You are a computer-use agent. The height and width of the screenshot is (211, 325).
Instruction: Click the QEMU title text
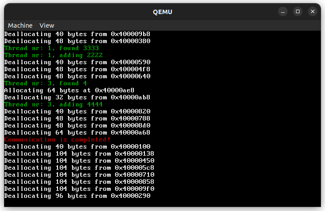tap(162, 12)
